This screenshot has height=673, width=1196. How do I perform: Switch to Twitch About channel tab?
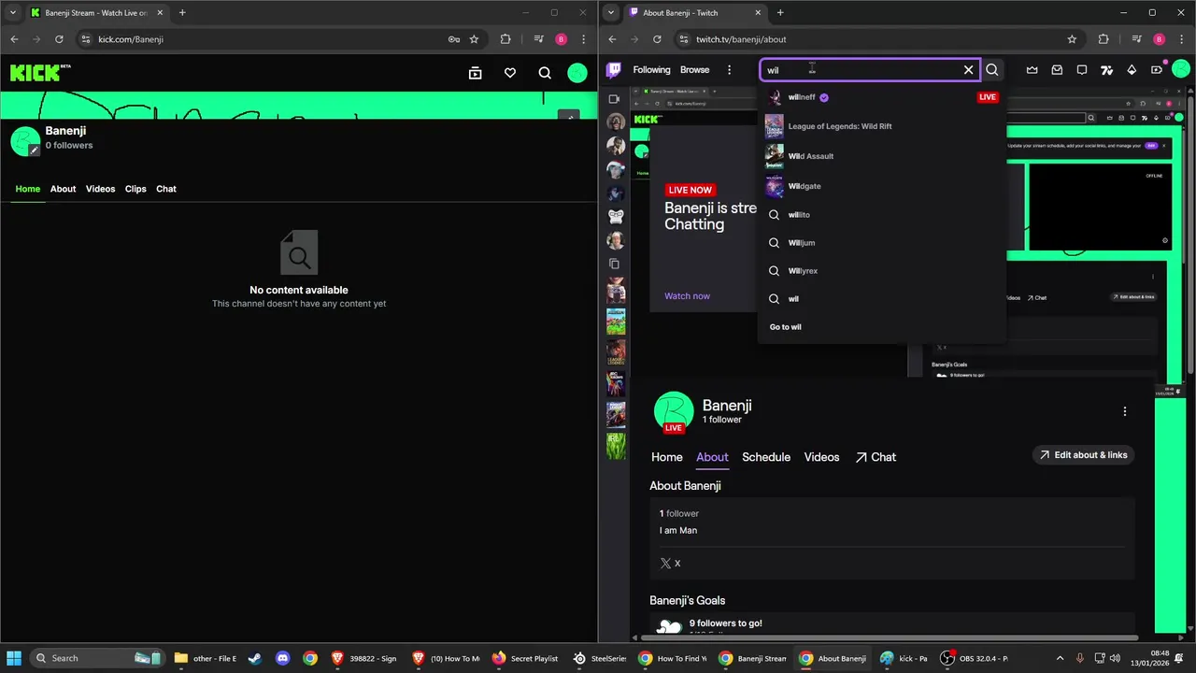(712, 457)
